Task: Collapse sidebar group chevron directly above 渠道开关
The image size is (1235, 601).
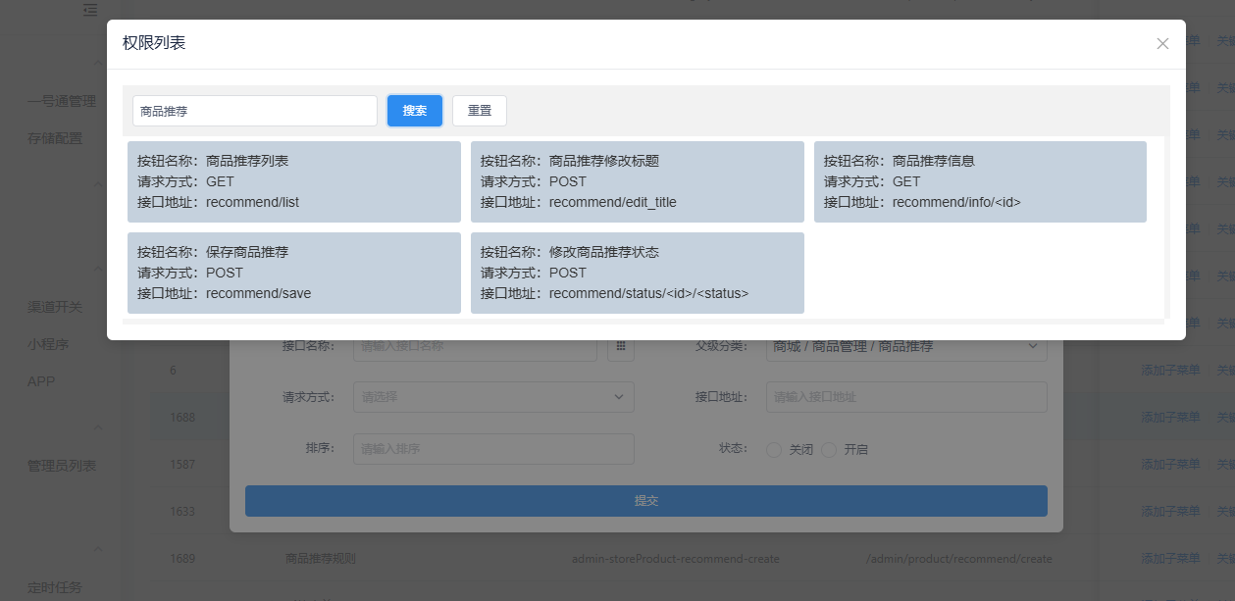Action: 98,270
